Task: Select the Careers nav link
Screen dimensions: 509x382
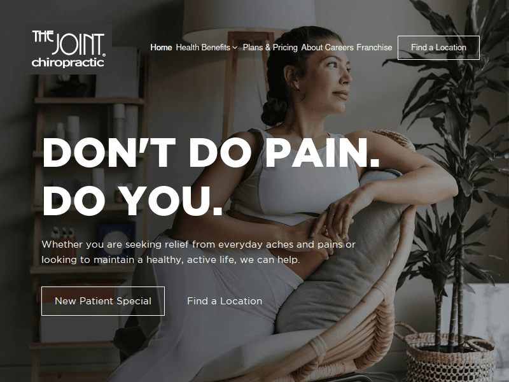Action: (x=339, y=47)
